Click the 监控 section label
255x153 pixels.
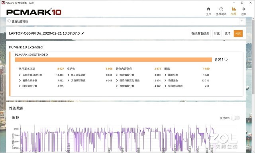[16, 118]
